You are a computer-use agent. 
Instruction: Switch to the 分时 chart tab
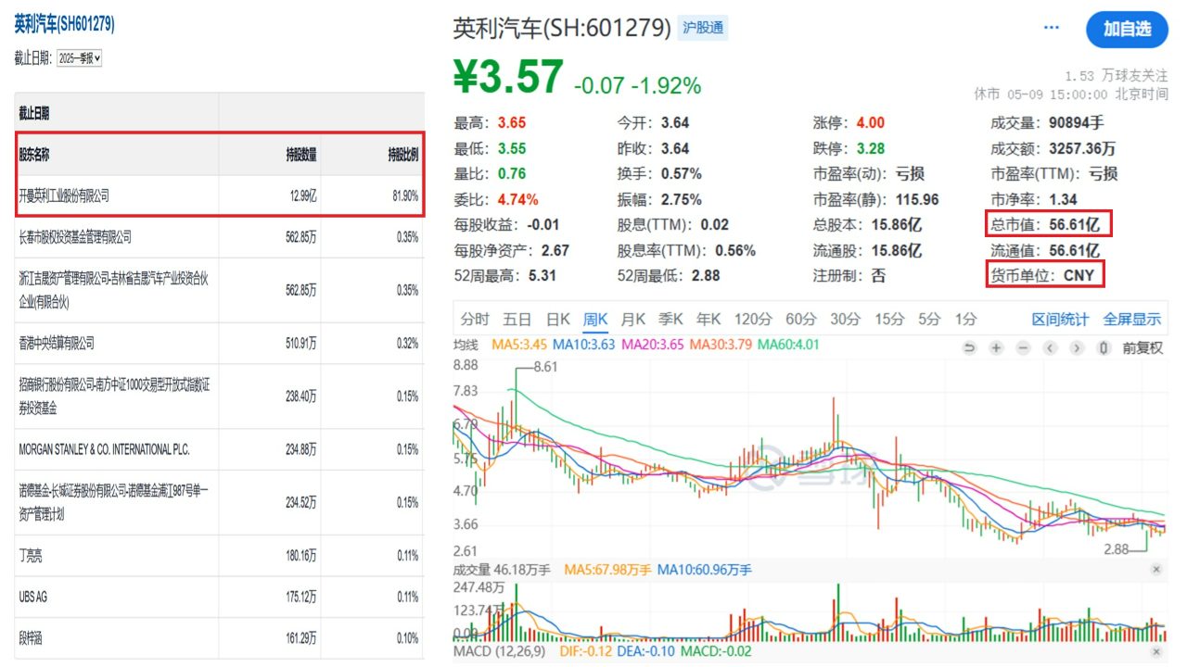474,319
